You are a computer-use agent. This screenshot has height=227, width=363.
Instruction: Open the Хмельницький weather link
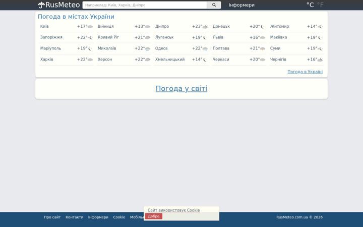(170, 60)
